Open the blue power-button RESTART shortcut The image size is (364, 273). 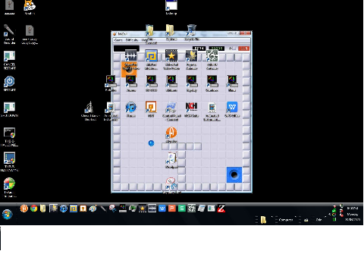[9, 83]
